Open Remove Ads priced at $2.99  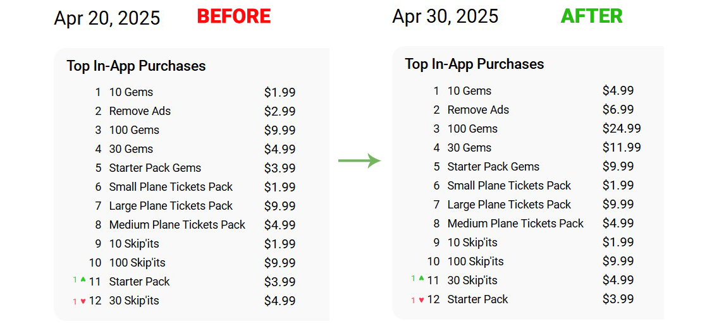140,111
